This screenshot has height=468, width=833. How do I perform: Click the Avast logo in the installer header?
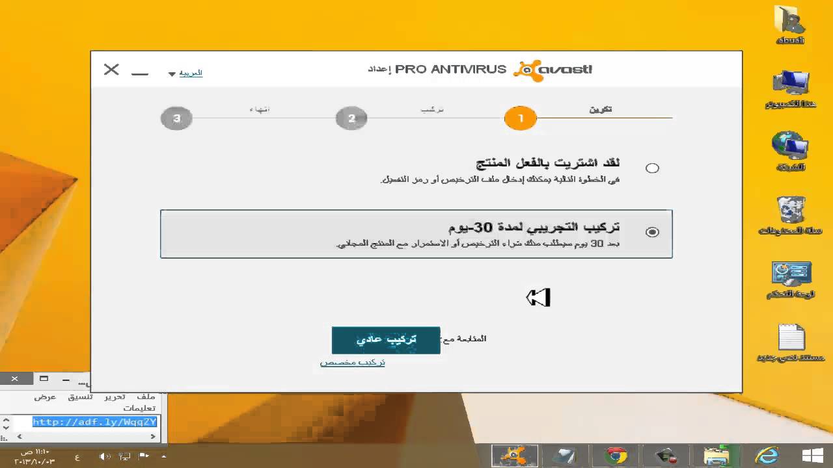[553, 70]
